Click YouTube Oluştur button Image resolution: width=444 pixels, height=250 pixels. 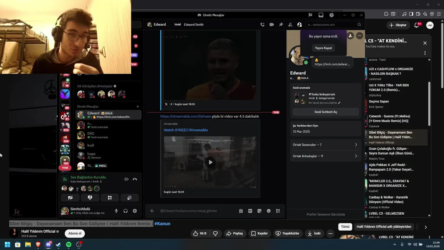(x=398, y=25)
